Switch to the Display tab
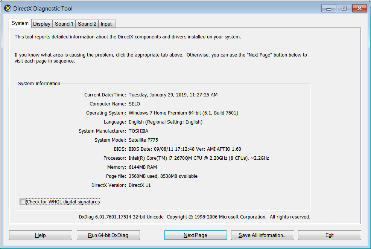 pyautogui.click(x=42, y=24)
